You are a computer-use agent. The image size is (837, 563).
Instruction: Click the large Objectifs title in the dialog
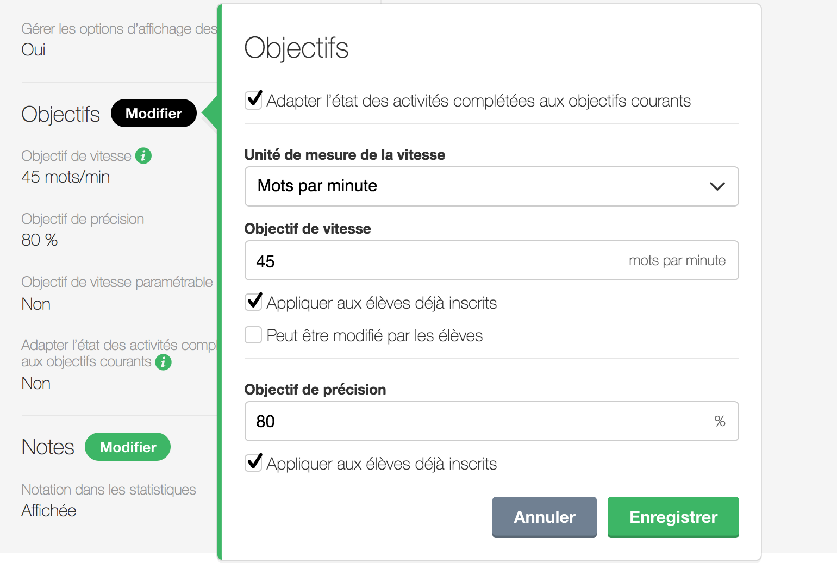[296, 48]
